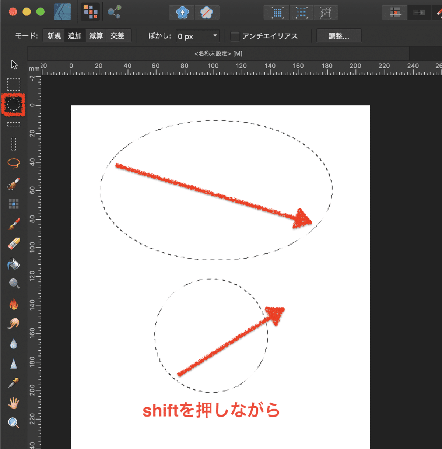Viewport: 442px width, 449px height.
Task: Select the Burn Brush flame tool
Action: click(x=14, y=304)
